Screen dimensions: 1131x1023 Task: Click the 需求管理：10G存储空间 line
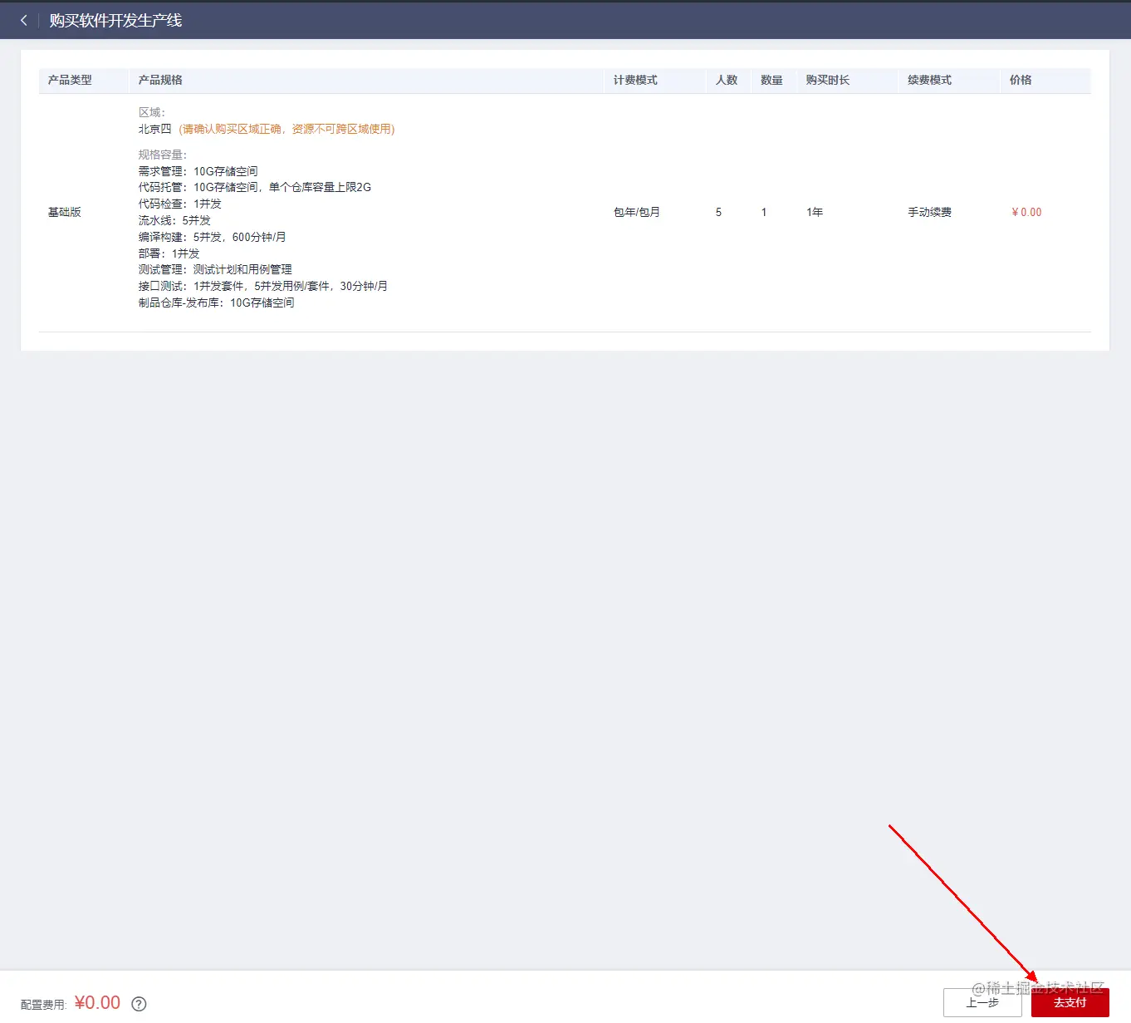point(198,171)
